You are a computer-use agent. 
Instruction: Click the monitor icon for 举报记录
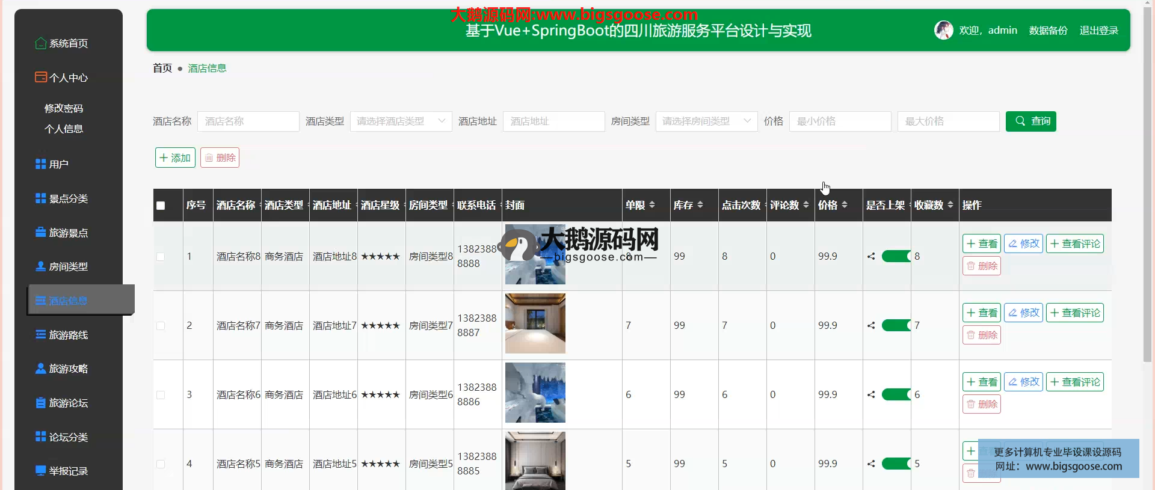coord(40,471)
